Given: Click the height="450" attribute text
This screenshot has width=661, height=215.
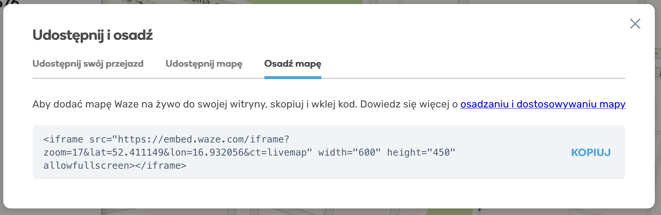Looking at the screenshot, I should 421,152.
